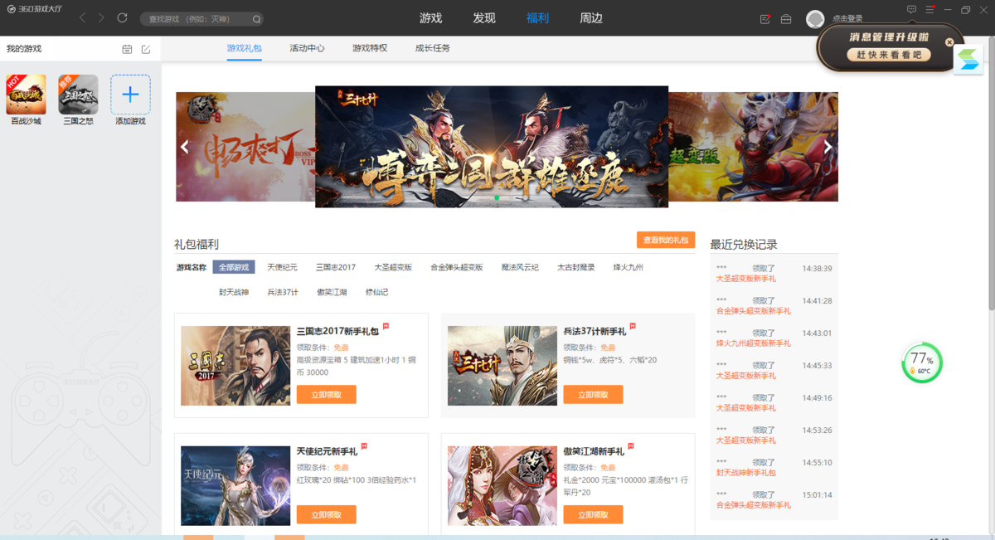Viewport: 995px width, 540px height.
Task: Open the 傲笑江湖 gift pack thumbnail
Action: click(502, 486)
